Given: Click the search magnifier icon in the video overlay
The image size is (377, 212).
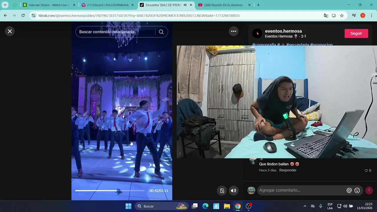Looking at the screenshot, I should pos(161,32).
